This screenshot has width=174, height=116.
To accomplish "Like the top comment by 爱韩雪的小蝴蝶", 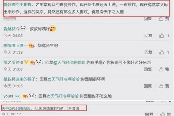I will [x=164, y=19].
